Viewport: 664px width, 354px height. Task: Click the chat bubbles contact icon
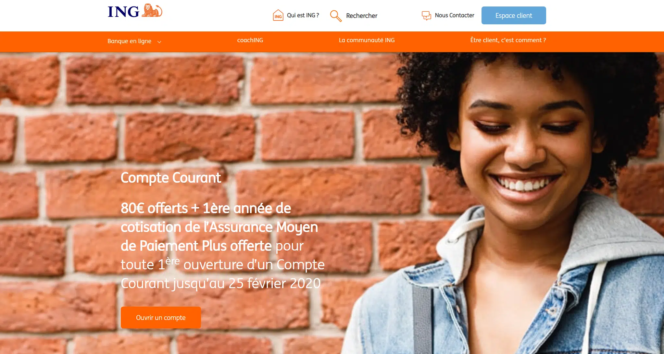pyautogui.click(x=426, y=15)
